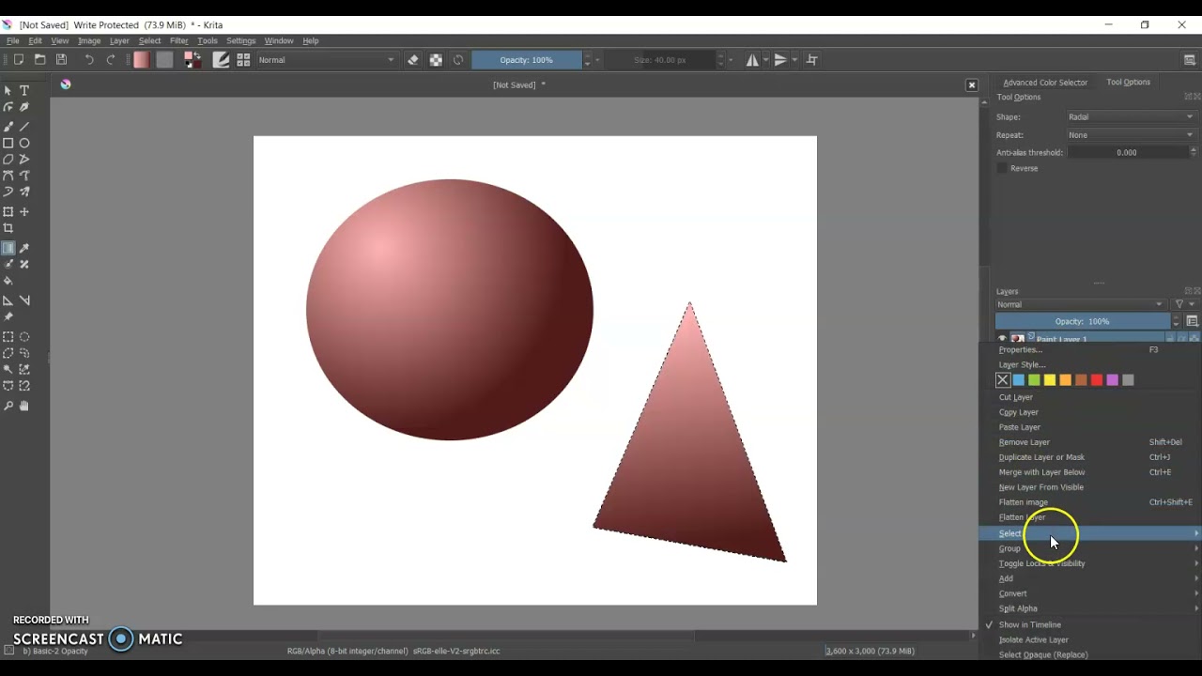Click the wrap-around mode icon
The image size is (1202, 676).
[x=812, y=60]
